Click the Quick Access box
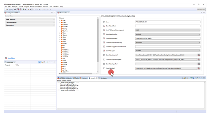The image size is (211, 115). tap(201, 9)
